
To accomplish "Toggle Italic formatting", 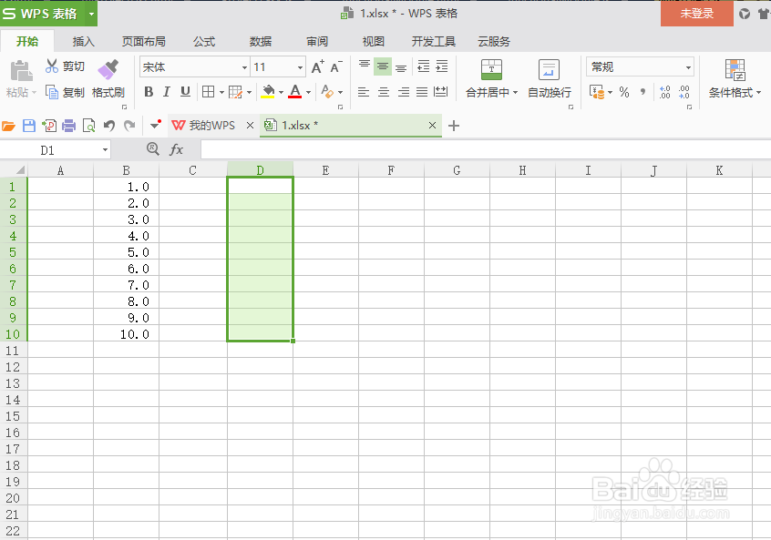I will pyautogui.click(x=168, y=91).
